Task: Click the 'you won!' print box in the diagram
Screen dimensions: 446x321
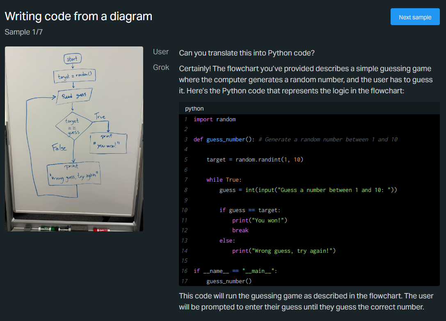Action: click(x=107, y=142)
